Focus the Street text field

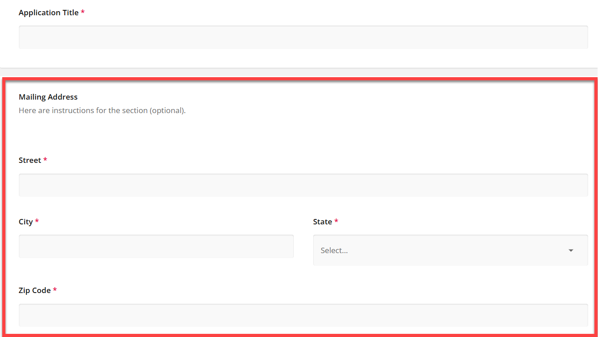303,185
